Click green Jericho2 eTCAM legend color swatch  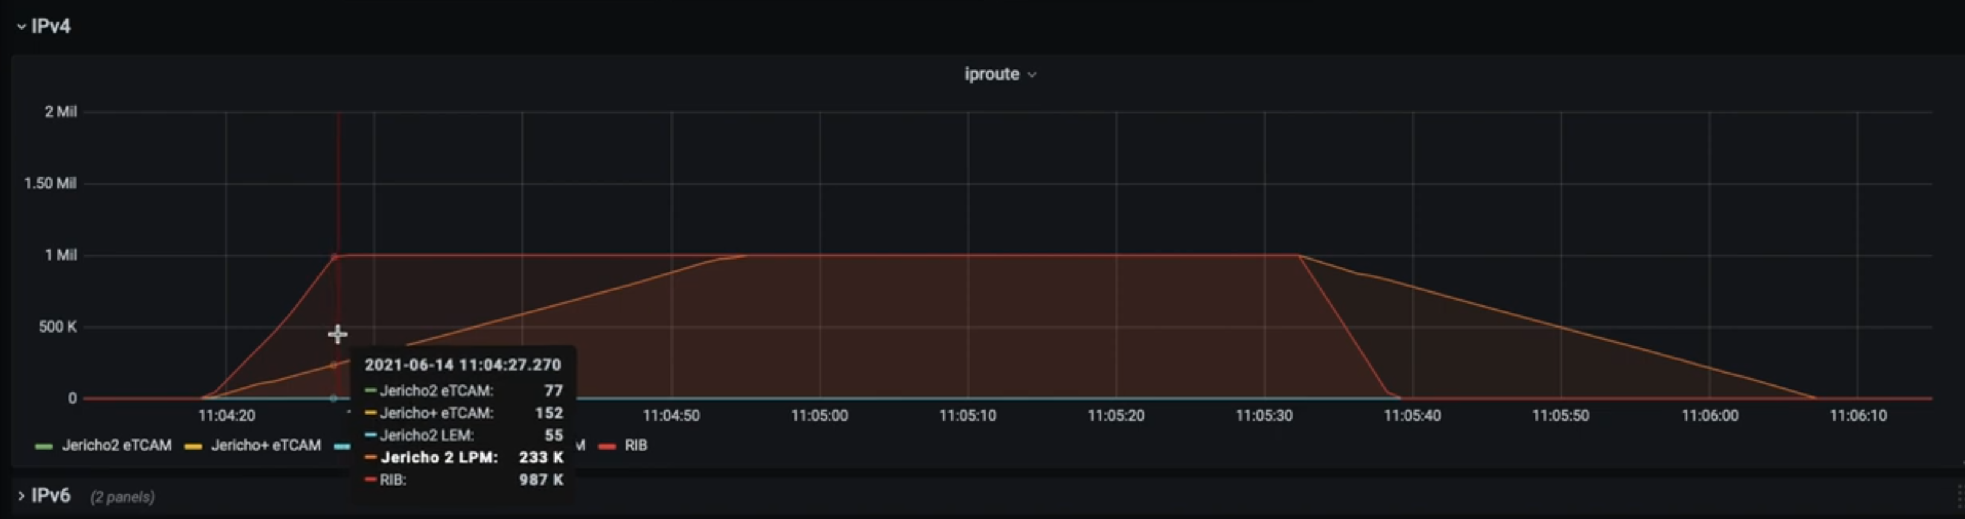[43, 446]
